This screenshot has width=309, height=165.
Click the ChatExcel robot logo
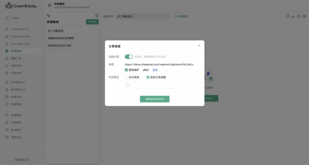(x=9, y=5)
